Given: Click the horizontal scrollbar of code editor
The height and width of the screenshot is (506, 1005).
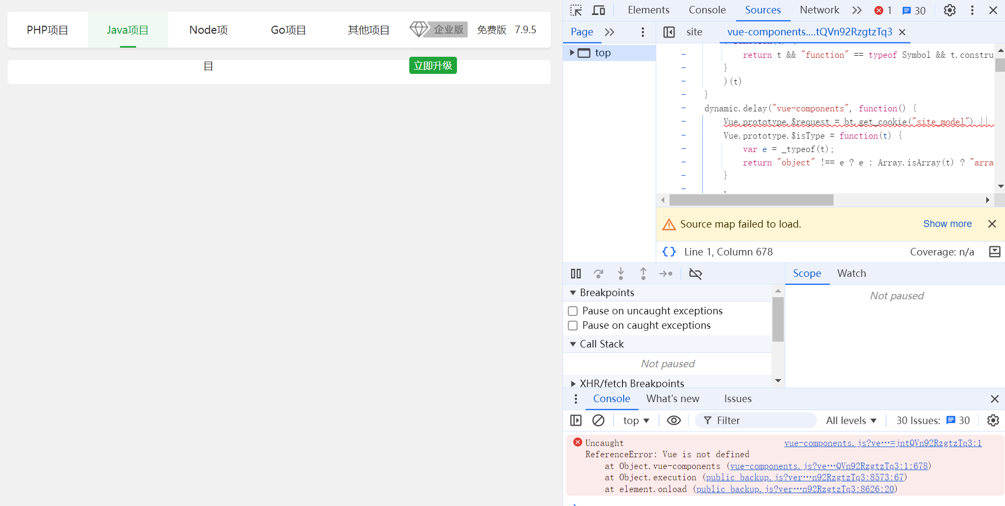Looking at the screenshot, I should 752,200.
